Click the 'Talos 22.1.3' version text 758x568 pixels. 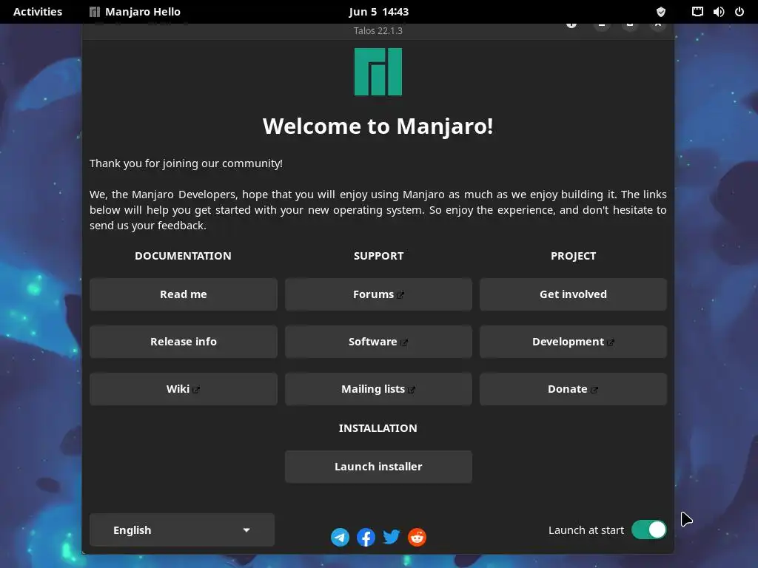378,30
